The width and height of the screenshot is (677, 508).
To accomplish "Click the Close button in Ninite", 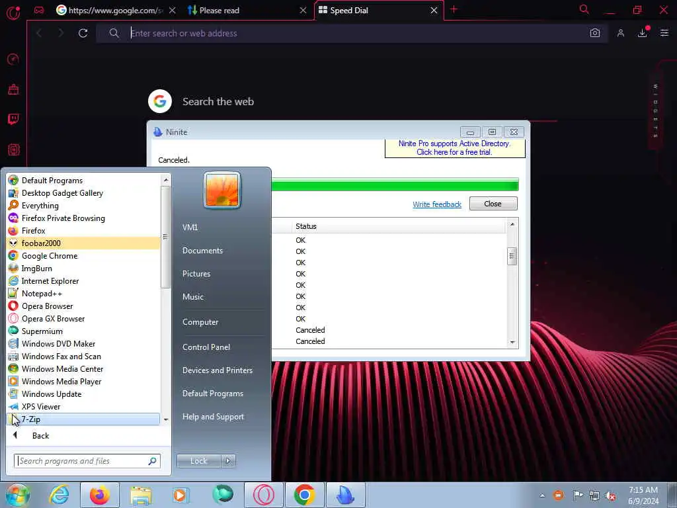I will (493, 204).
